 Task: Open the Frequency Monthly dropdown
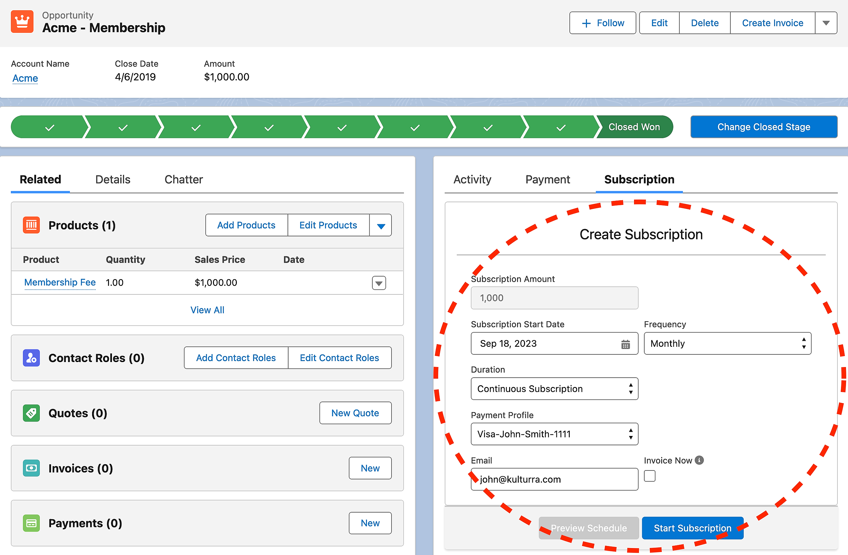pyautogui.click(x=727, y=343)
